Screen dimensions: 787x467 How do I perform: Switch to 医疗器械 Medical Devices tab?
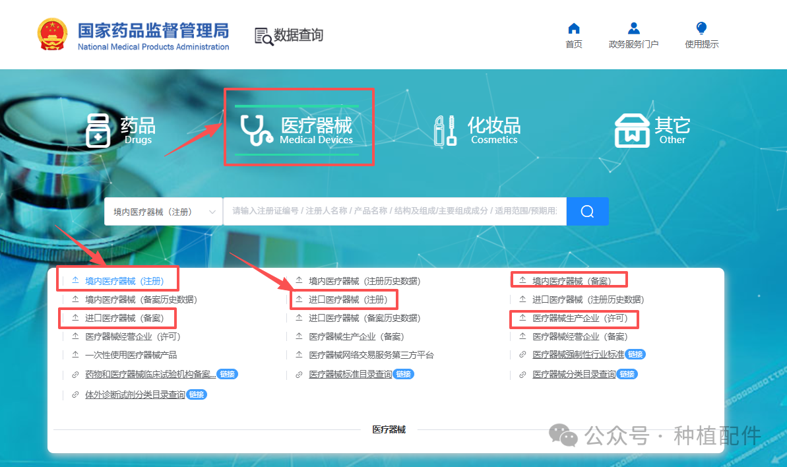click(x=297, y=130)
